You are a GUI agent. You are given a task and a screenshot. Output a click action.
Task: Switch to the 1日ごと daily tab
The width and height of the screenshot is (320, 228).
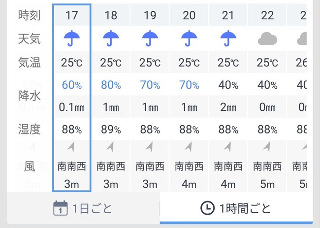pyautogui.click(x=83, y=208)
